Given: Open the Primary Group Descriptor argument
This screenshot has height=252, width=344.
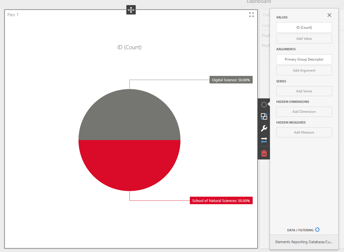Looking at the screenshot, I should (304, 59).
